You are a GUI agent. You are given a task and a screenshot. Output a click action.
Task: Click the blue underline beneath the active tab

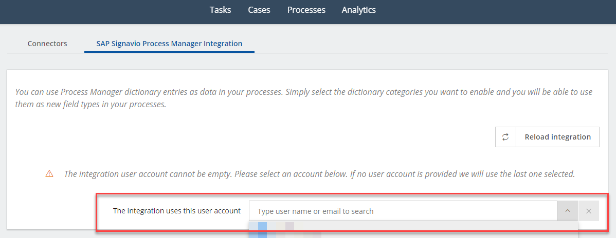[169, 51]
